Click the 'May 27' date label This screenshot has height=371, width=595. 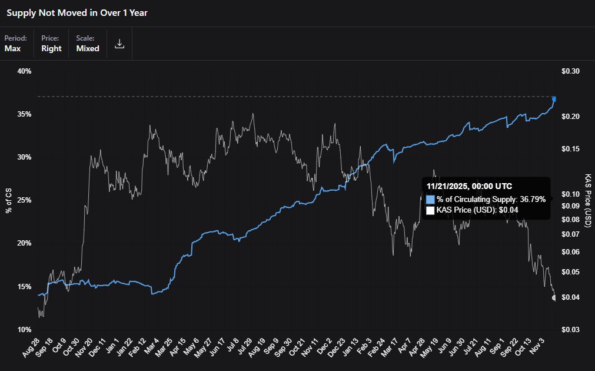[202, 347]
